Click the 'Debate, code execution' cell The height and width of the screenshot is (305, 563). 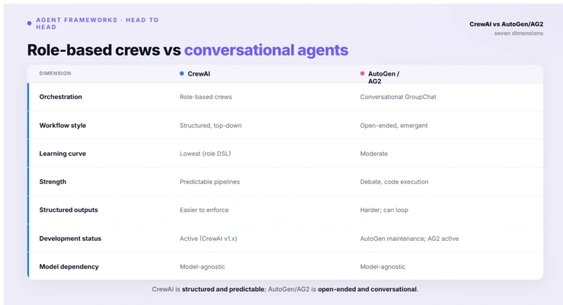click(394, 182)
